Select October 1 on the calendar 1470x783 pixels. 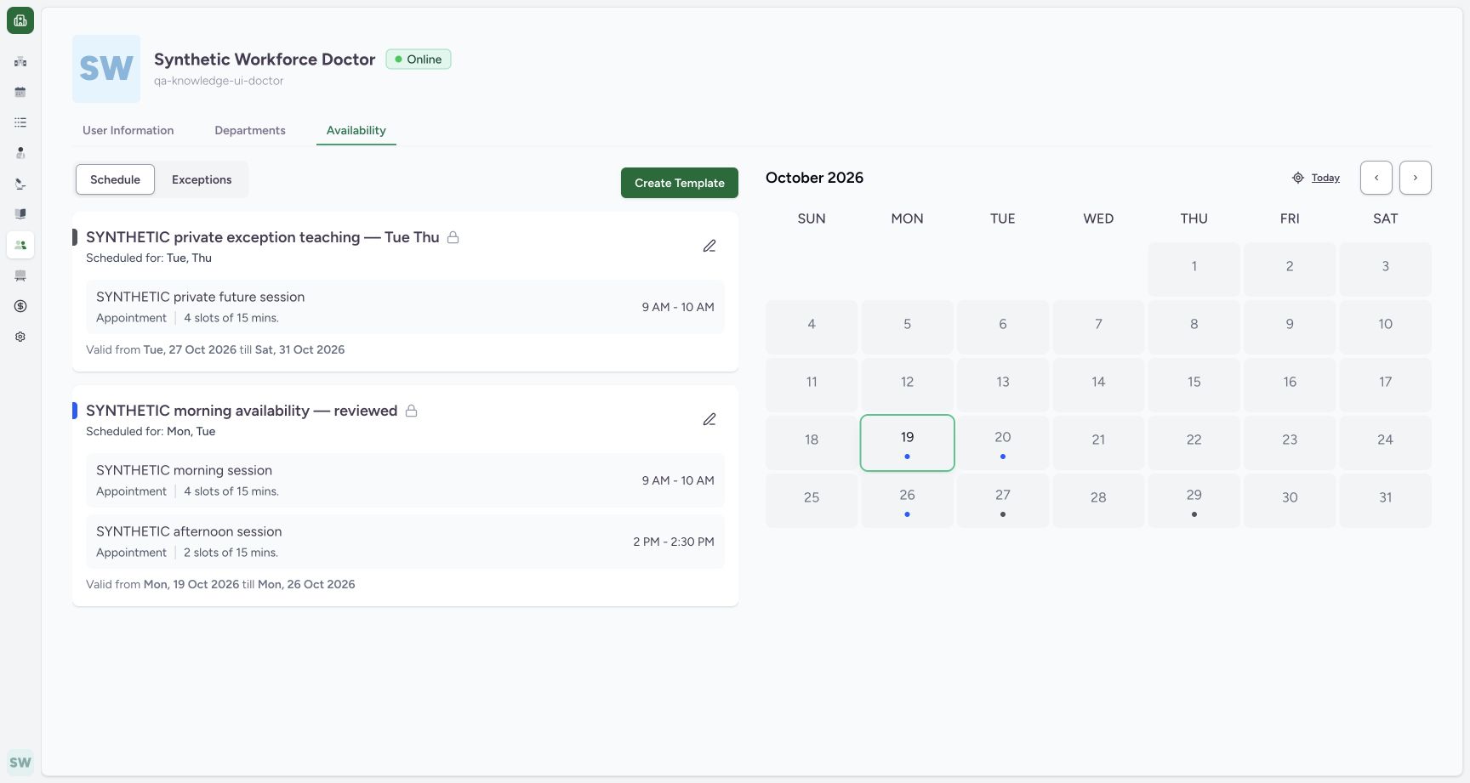tap(1194, 270)
